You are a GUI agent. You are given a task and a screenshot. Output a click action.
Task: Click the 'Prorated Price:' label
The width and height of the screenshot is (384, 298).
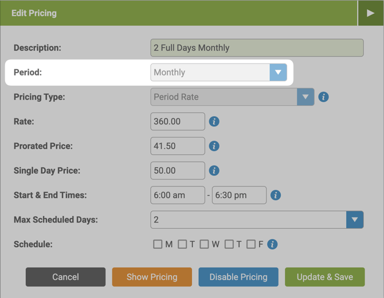(43, 146)
